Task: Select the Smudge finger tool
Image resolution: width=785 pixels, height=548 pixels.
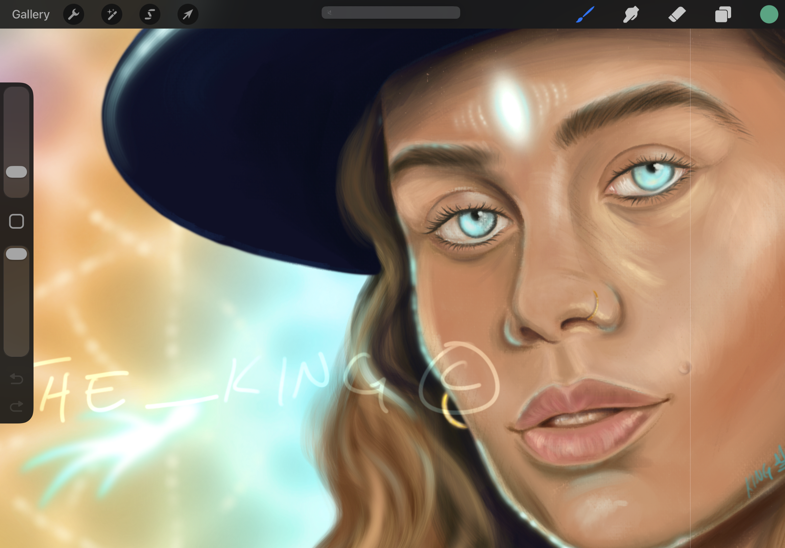Action: coord(631,14)
